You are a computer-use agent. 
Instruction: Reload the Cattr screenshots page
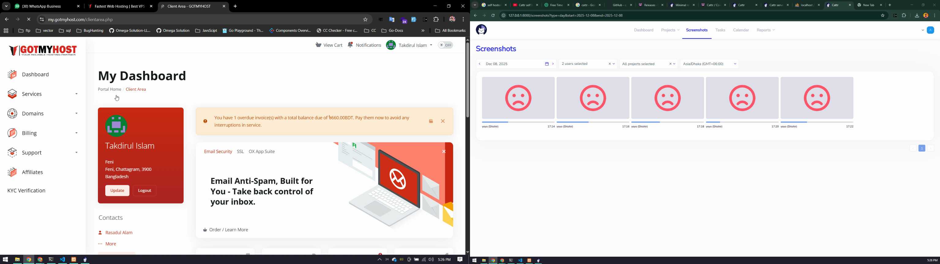tap(493, 16)
